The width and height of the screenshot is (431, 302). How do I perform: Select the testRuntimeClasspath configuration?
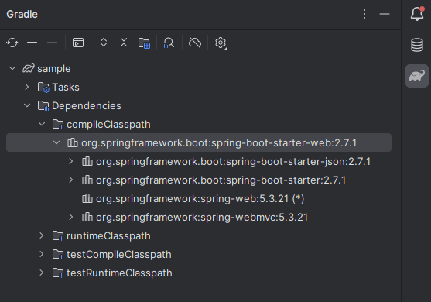tap(198, 273)
